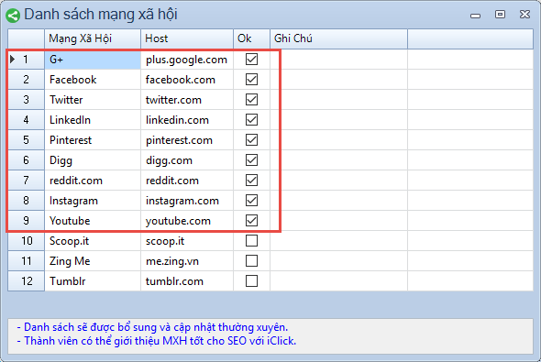Sort by the Mạng Xã Hội column header
The image size is (541, 362).
click(93, 38)
